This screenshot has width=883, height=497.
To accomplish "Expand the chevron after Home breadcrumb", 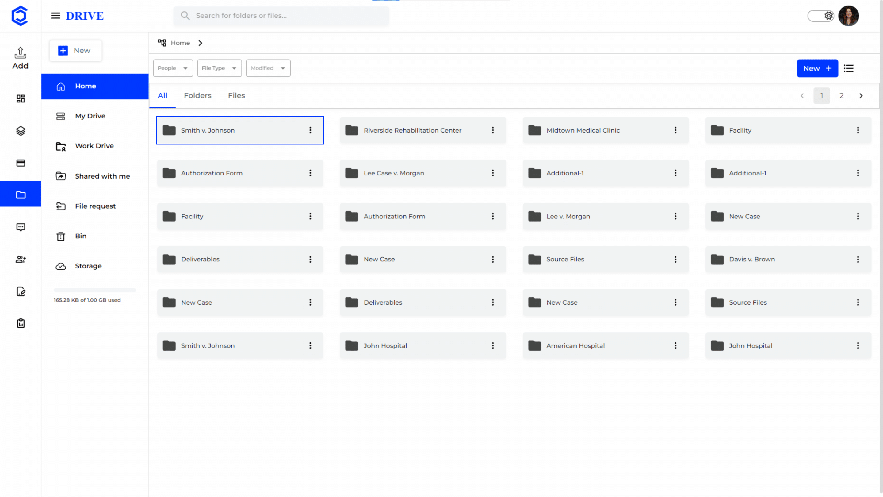I will point(201,43).
